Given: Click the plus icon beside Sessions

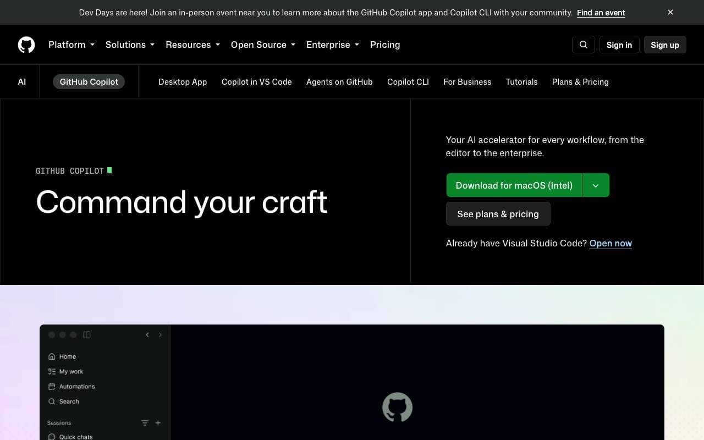Looking at the screenshot, I should coord(158,423).
